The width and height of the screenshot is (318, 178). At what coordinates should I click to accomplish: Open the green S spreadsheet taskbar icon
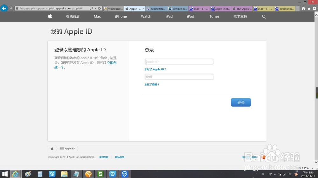point(100,174)
